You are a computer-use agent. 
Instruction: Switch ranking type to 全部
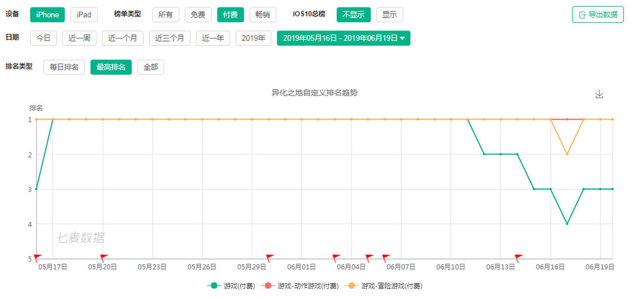[x=151, y=67]
